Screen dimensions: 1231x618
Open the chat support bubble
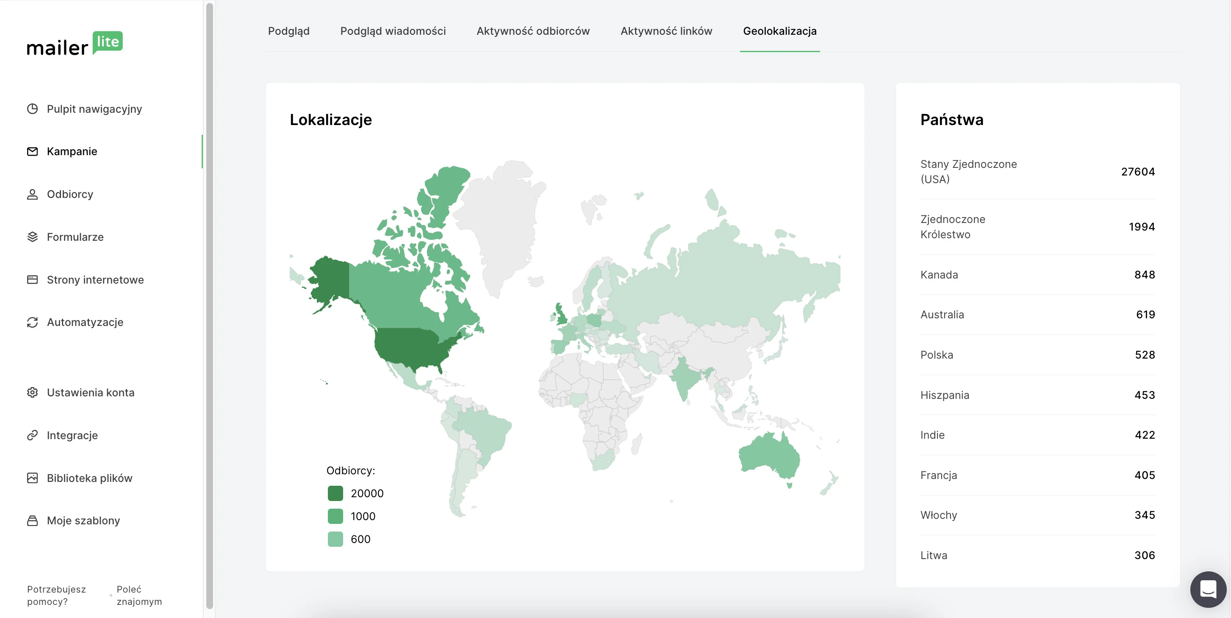1208,589
